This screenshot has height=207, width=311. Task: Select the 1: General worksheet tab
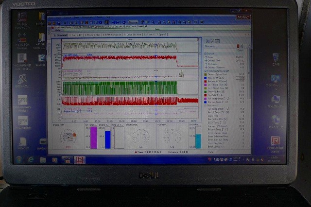tap(60, 35)
